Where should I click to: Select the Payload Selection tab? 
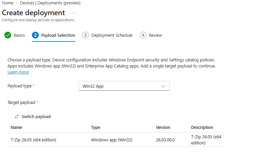(x=58, y=35)
